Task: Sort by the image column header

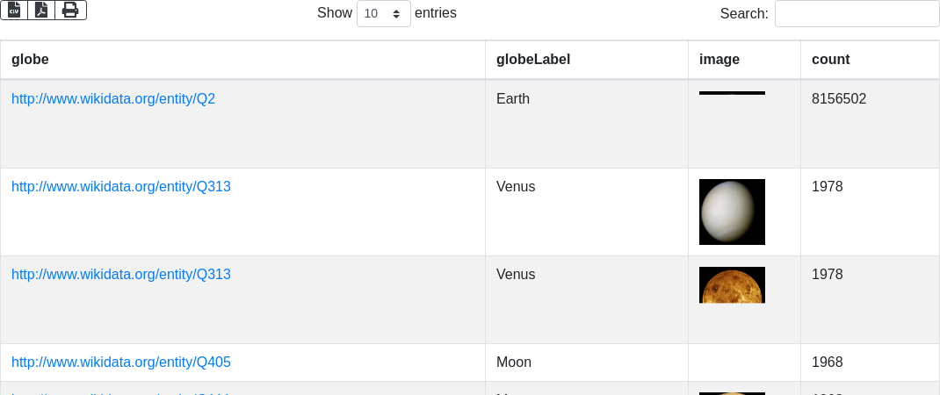Action: coord(719,60)
